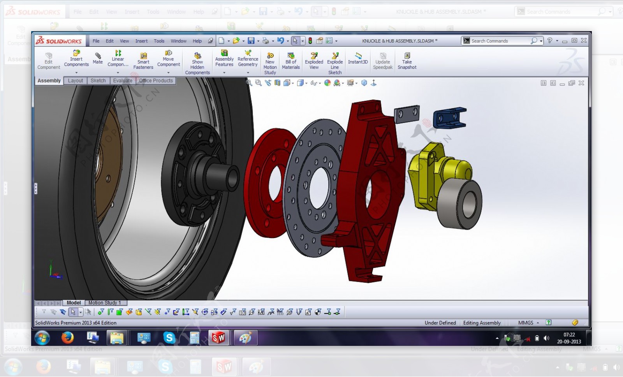Screen dimensions: 623x377
Task: Open the Insert menu
Action: click(141, 41)
